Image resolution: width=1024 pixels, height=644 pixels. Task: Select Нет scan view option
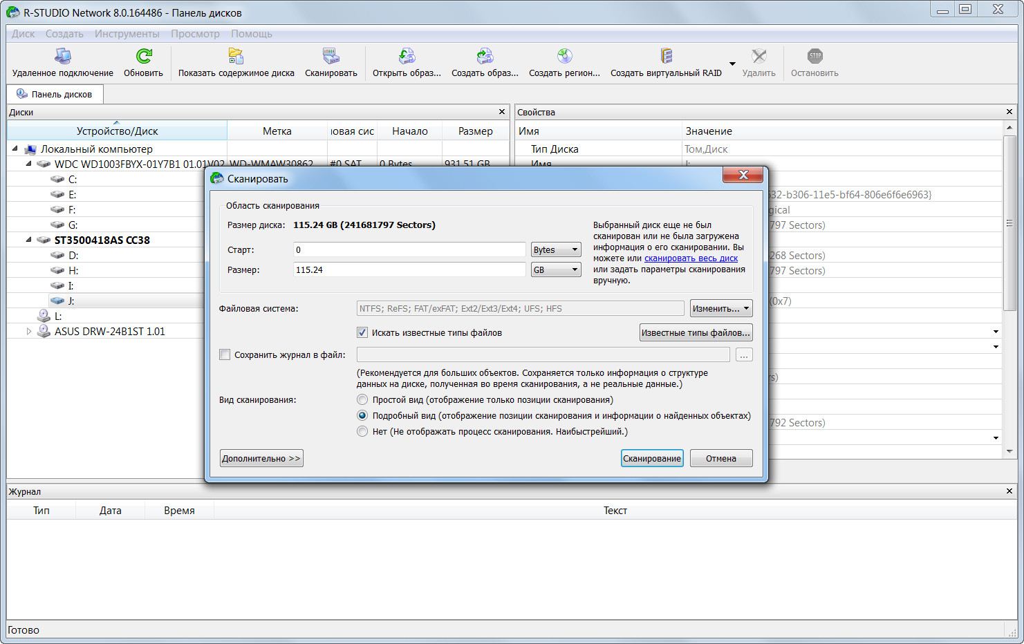(x=362, y=431)
